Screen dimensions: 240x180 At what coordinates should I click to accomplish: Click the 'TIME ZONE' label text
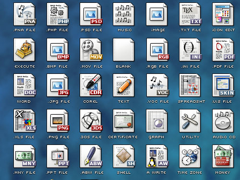click(x=190, y=173)
